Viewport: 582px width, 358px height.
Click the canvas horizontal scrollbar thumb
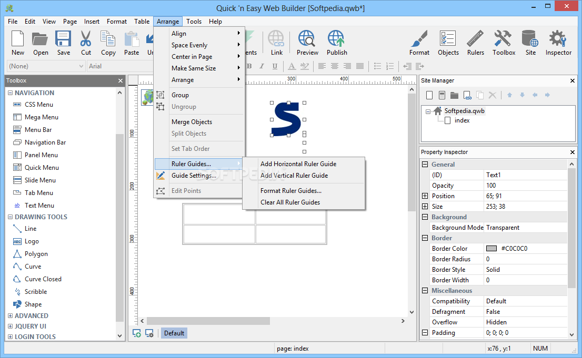click(x=208, y=321)
